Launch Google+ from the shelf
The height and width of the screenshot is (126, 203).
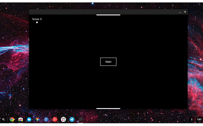pyautogui.click(x=55, y=119)
